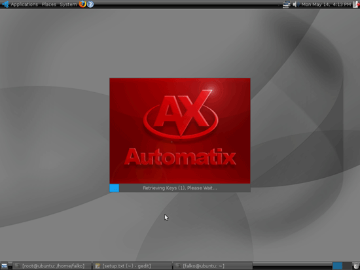
Task: Click the volume speaker icon
Action: click(295, 4)
